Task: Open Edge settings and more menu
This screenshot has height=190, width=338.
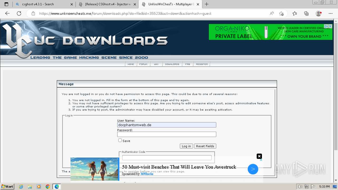Action: coord(331,13)
